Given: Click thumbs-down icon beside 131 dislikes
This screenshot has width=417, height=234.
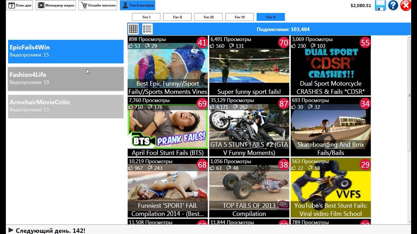Looking at the screenshot, I should click(x=231, y=46).
